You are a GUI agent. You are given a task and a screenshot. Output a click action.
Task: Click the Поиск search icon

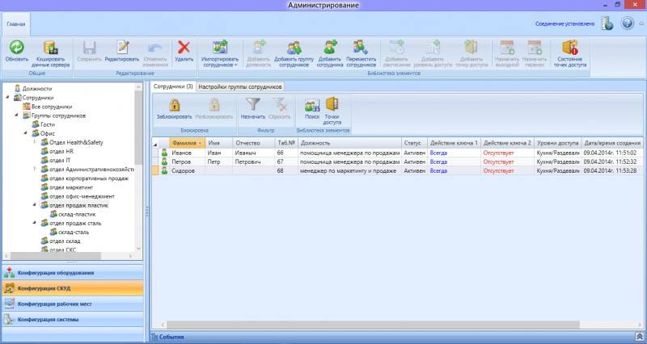click(312, 105)
